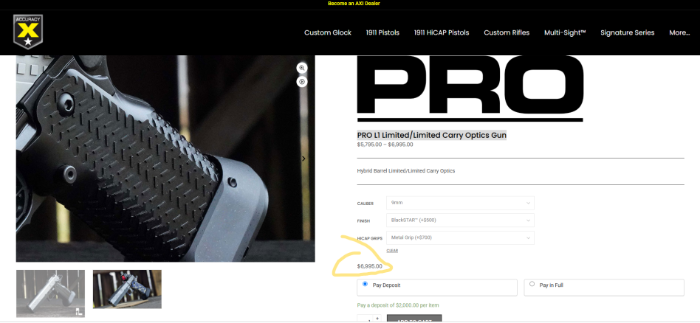This screenshot has width=700, height=323.
Task: Click the PRO L1 Limited/Limited Carry Optics Gun title
Action: 432,135
